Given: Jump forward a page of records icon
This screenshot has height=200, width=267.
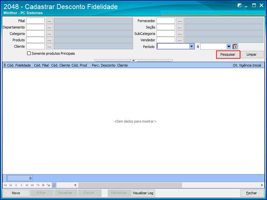Looking at the screenshot, I should coord(27,185).
